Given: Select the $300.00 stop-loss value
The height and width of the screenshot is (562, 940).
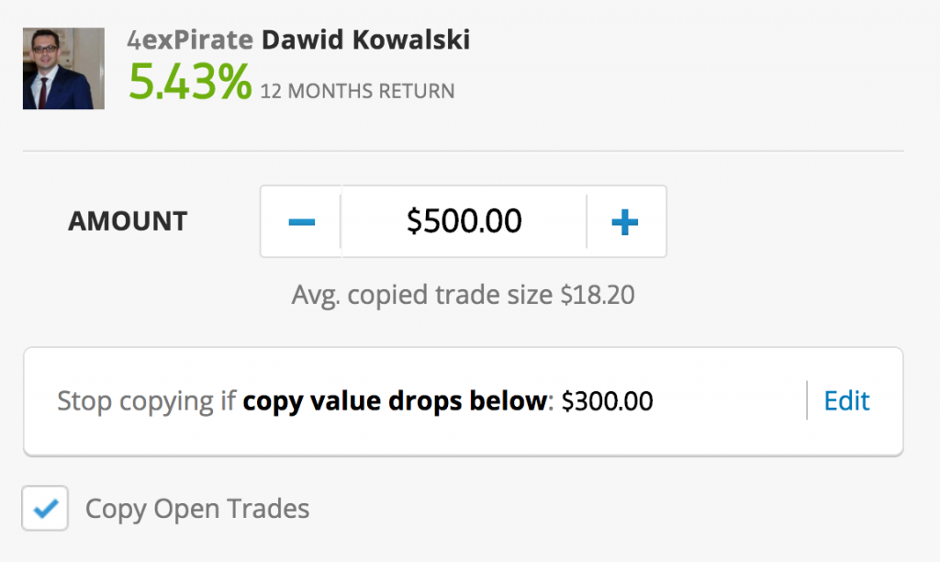Looking at the screenshot, I should click(607, 401).
